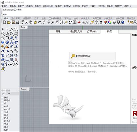Click the Undo arrow icon
The image size is (137, 132).
[40, 22]
